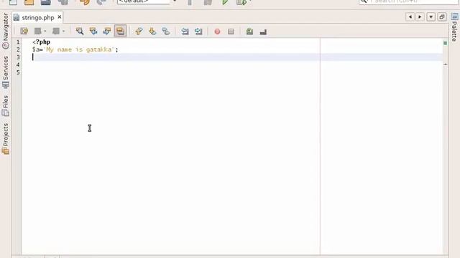Open the Services side panel
Screen dimensions: 460x258
click(x=5, y=72)
